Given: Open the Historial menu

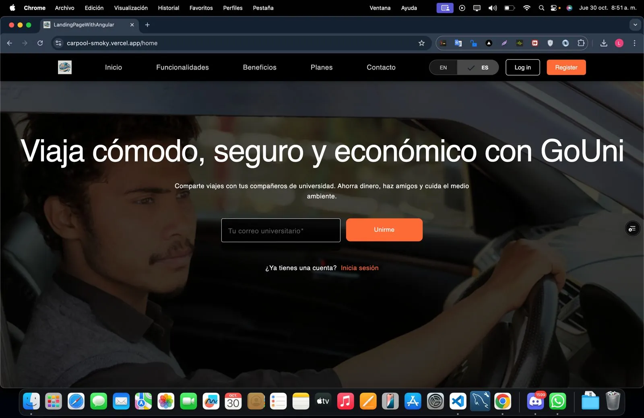Looking at the screenshot, I should pos(169,8).
